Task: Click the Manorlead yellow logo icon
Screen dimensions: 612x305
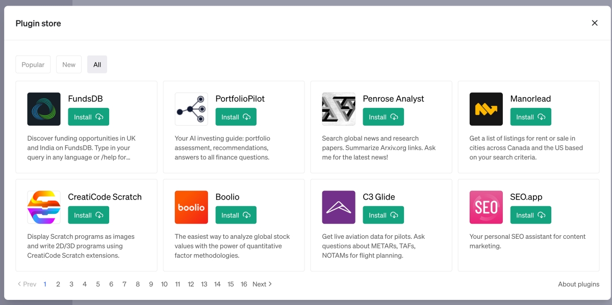Action: (486, 109)
